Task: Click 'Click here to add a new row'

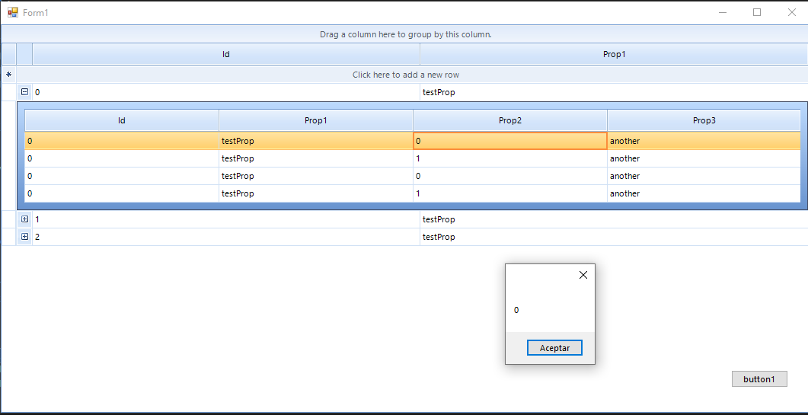Action: tap(406, 75)
